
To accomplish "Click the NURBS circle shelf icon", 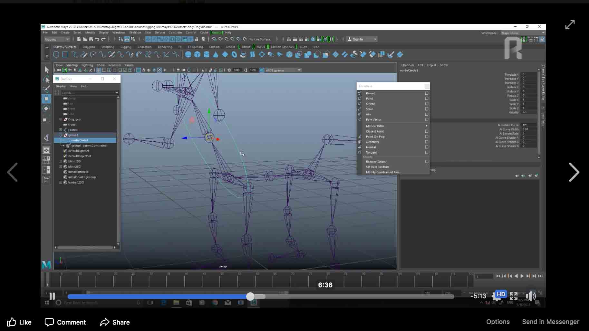I will (x=56, y=54).
